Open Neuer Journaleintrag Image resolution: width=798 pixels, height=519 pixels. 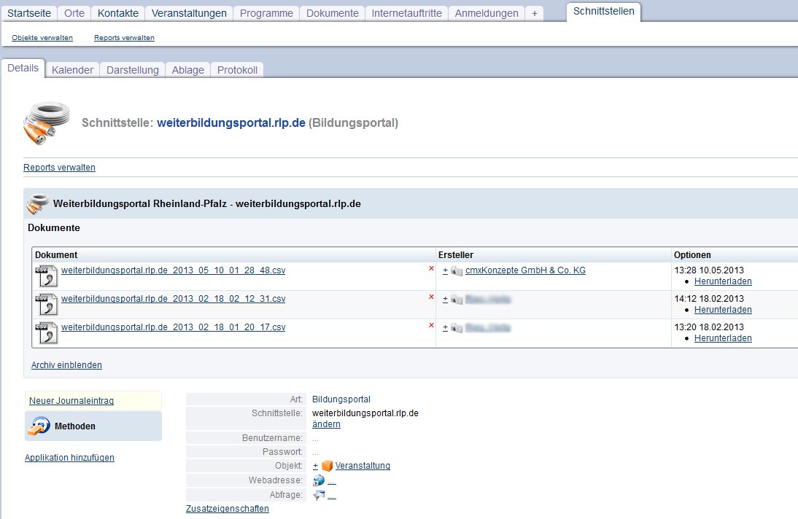click(x=71, y=401)
